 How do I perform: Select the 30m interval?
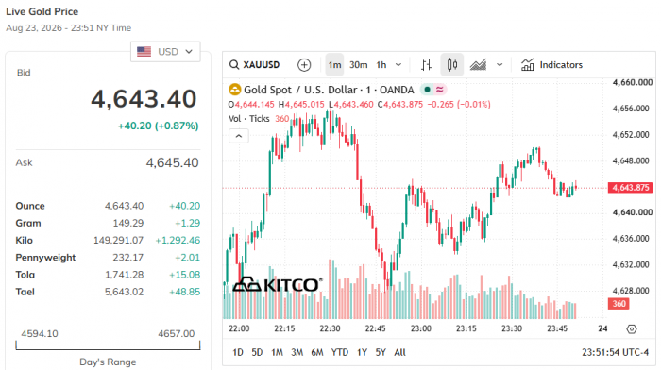(358, 65)
